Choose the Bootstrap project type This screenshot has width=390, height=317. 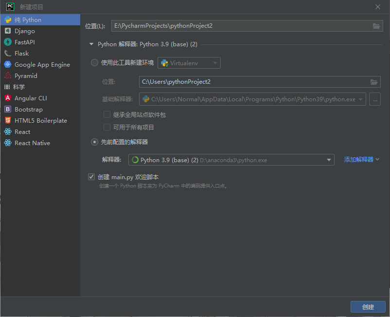point(40,110)
